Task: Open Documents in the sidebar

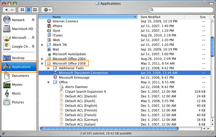Action: [16, 76]
